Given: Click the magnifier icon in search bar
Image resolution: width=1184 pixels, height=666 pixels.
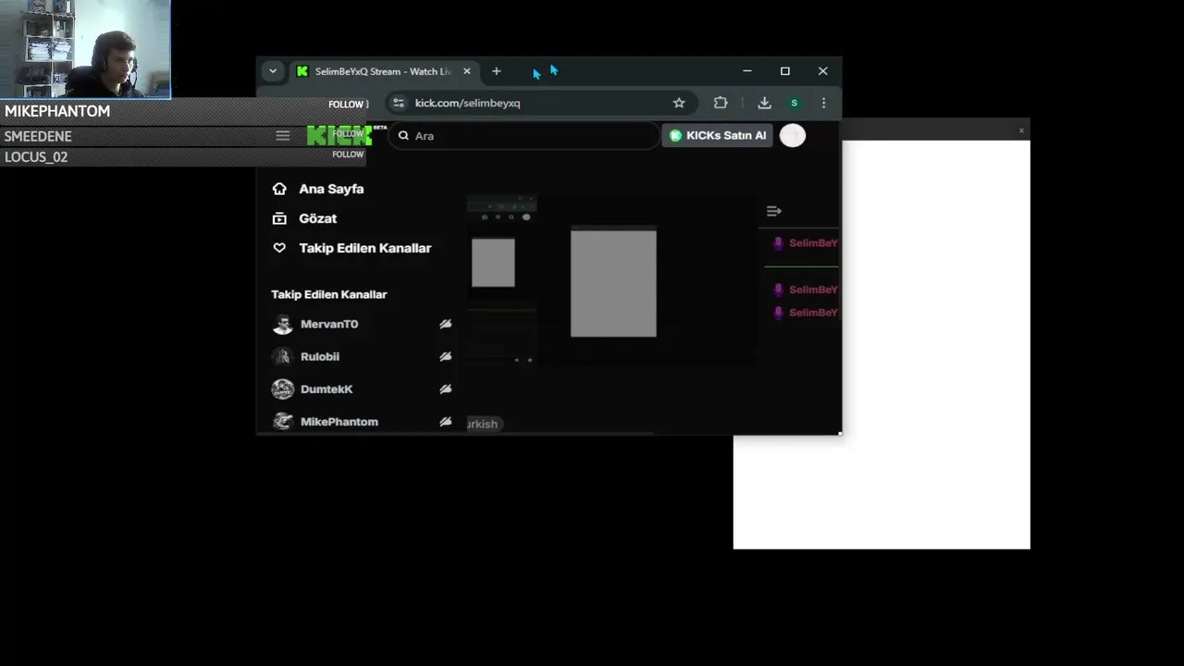Looking at the screenshot, I should 403,136.
